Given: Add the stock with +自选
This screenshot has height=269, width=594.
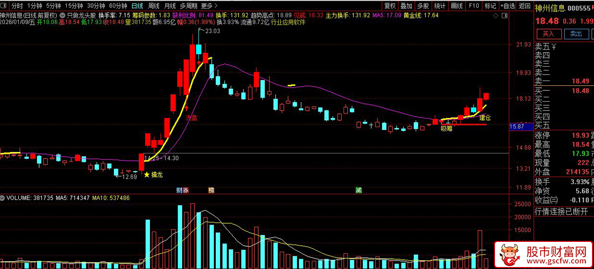Looking at the screenshot, I should [x=507, y=6].
